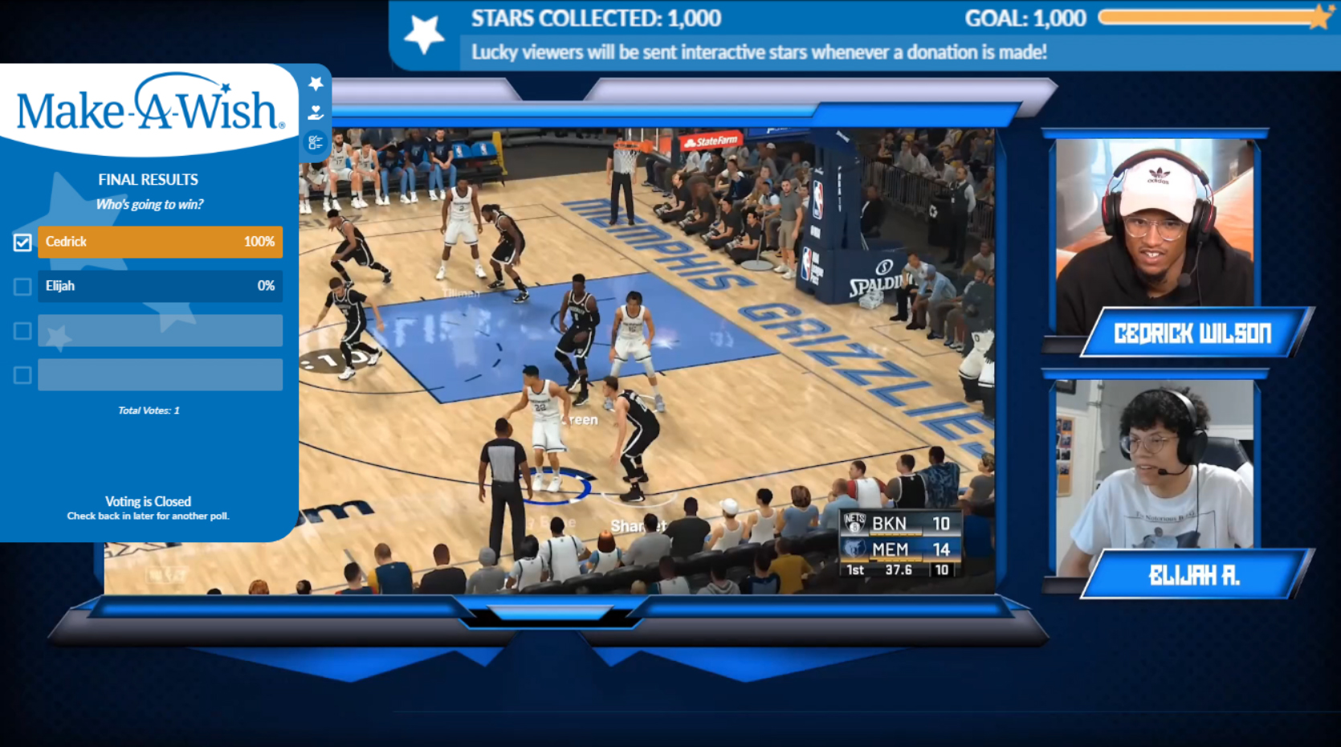Toggle the Cedrick poll checkbox
Viewport: 1341px width, 747px height.
[22, 242]
